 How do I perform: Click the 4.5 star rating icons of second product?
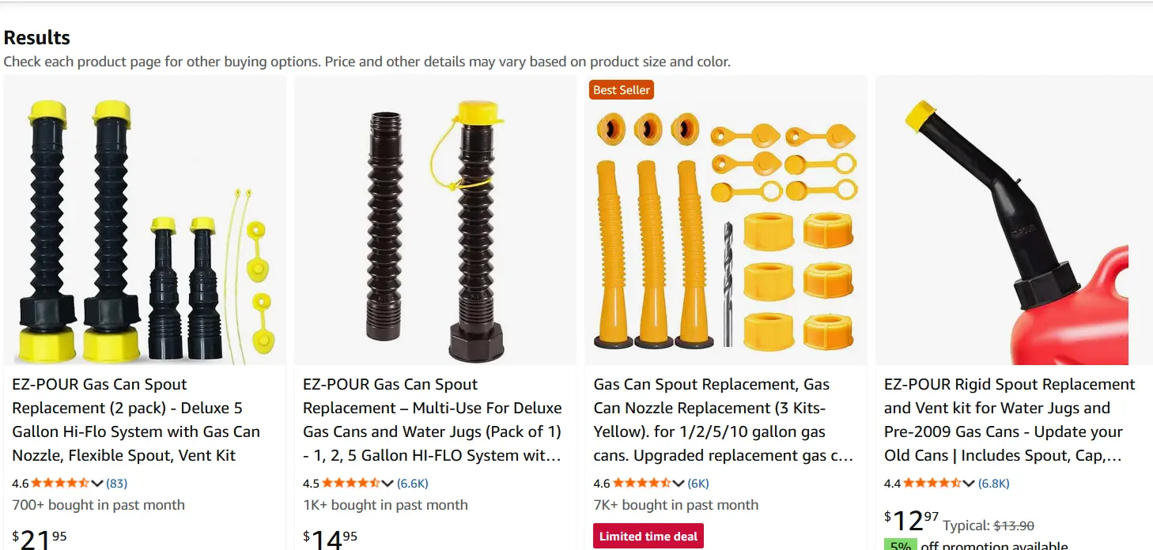click(351, 483)
